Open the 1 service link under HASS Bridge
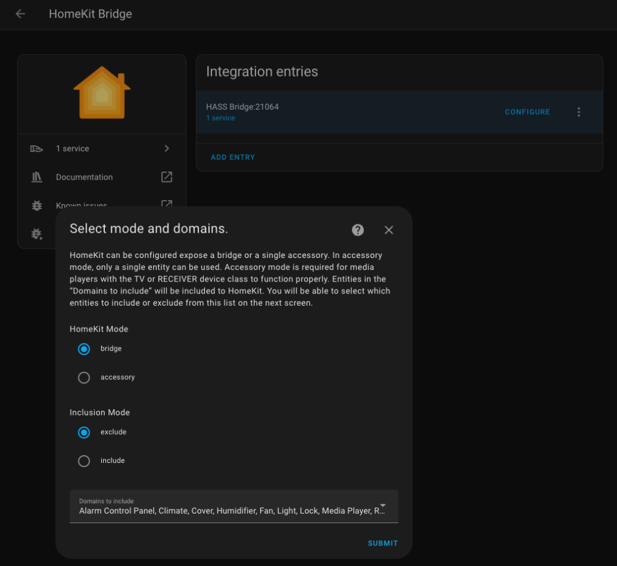This screenshot has width=617, height=566. coord(221,118)
